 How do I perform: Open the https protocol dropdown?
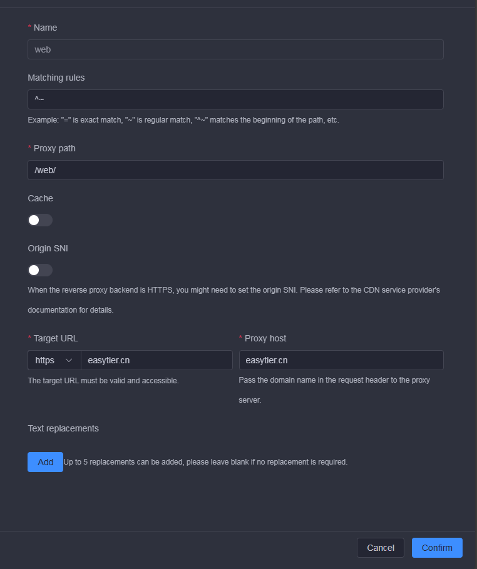(54, 360)
